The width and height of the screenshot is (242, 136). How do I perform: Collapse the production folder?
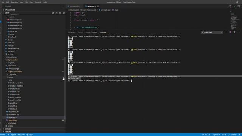(x=12, y=66)
